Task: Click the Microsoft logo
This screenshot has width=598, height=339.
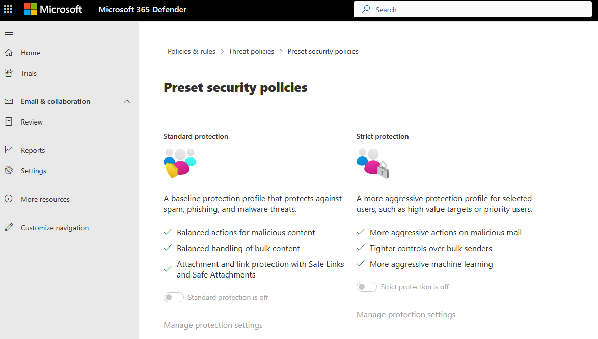Action: click(53, 9)
